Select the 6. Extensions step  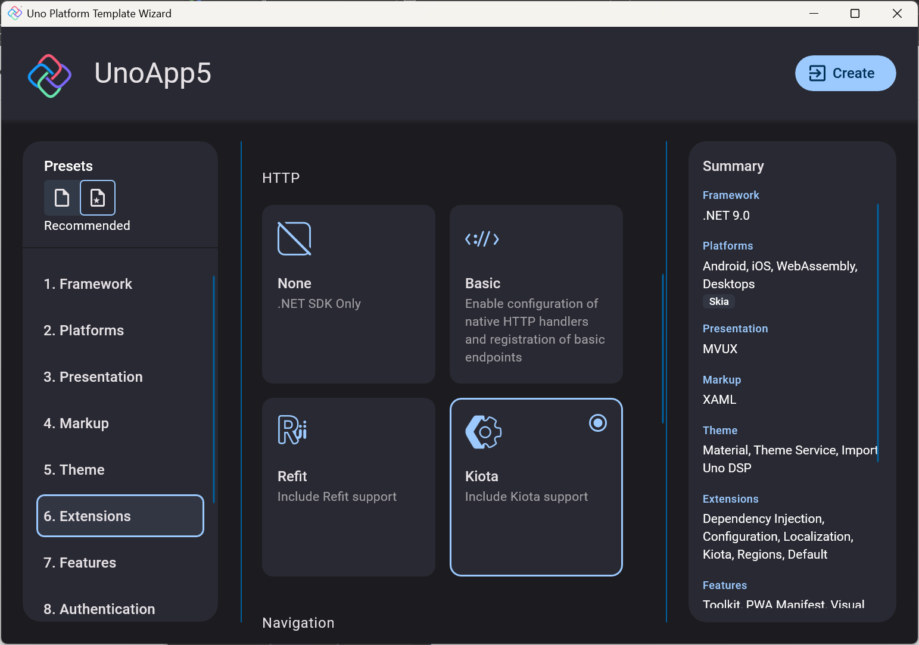pos(120,516)
